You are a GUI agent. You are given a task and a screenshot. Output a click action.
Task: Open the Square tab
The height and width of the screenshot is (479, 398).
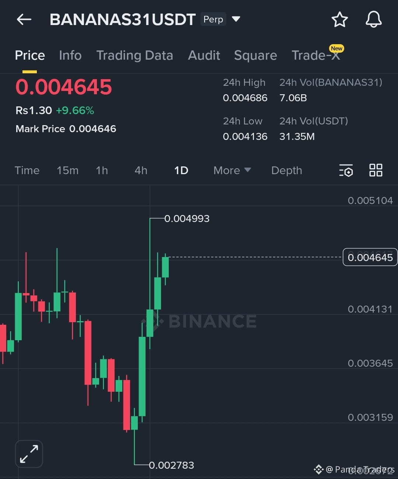point(255,55)
